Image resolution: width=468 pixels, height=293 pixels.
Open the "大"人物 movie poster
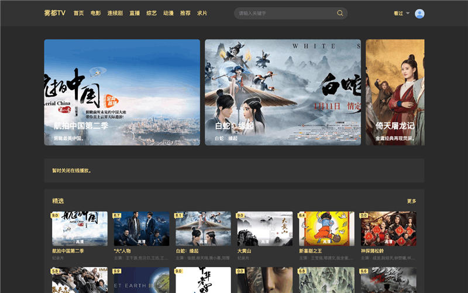point(142,229)
